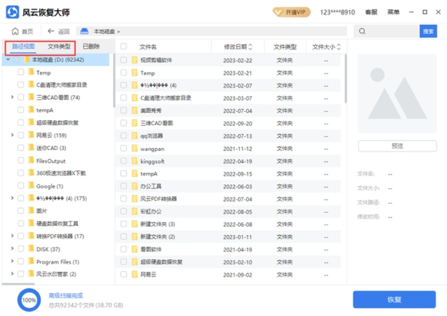Click folder icon of qq浏览器 row
This screenshot has width=447, height=316.
pos(135,136)
